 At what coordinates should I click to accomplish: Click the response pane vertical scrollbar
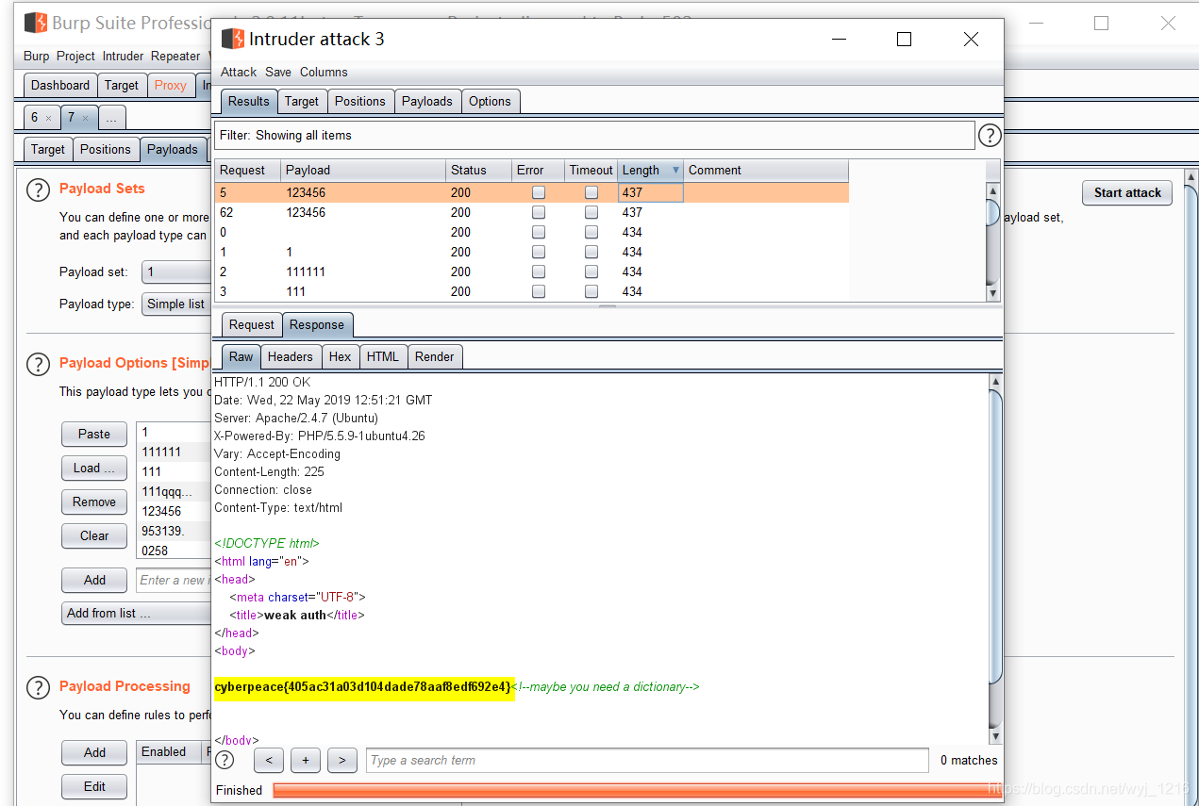[995, 558]
